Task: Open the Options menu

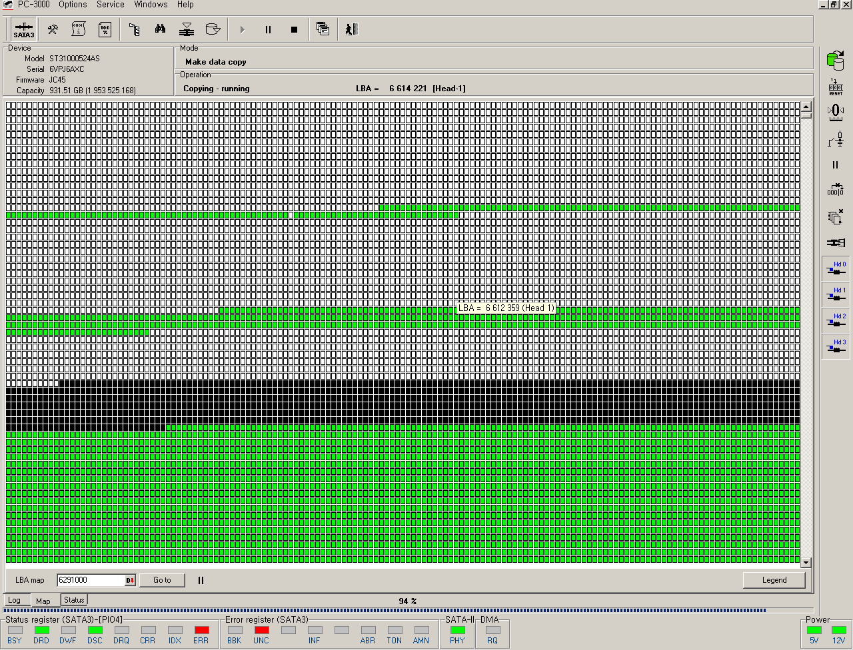Action: pos(73,5)
